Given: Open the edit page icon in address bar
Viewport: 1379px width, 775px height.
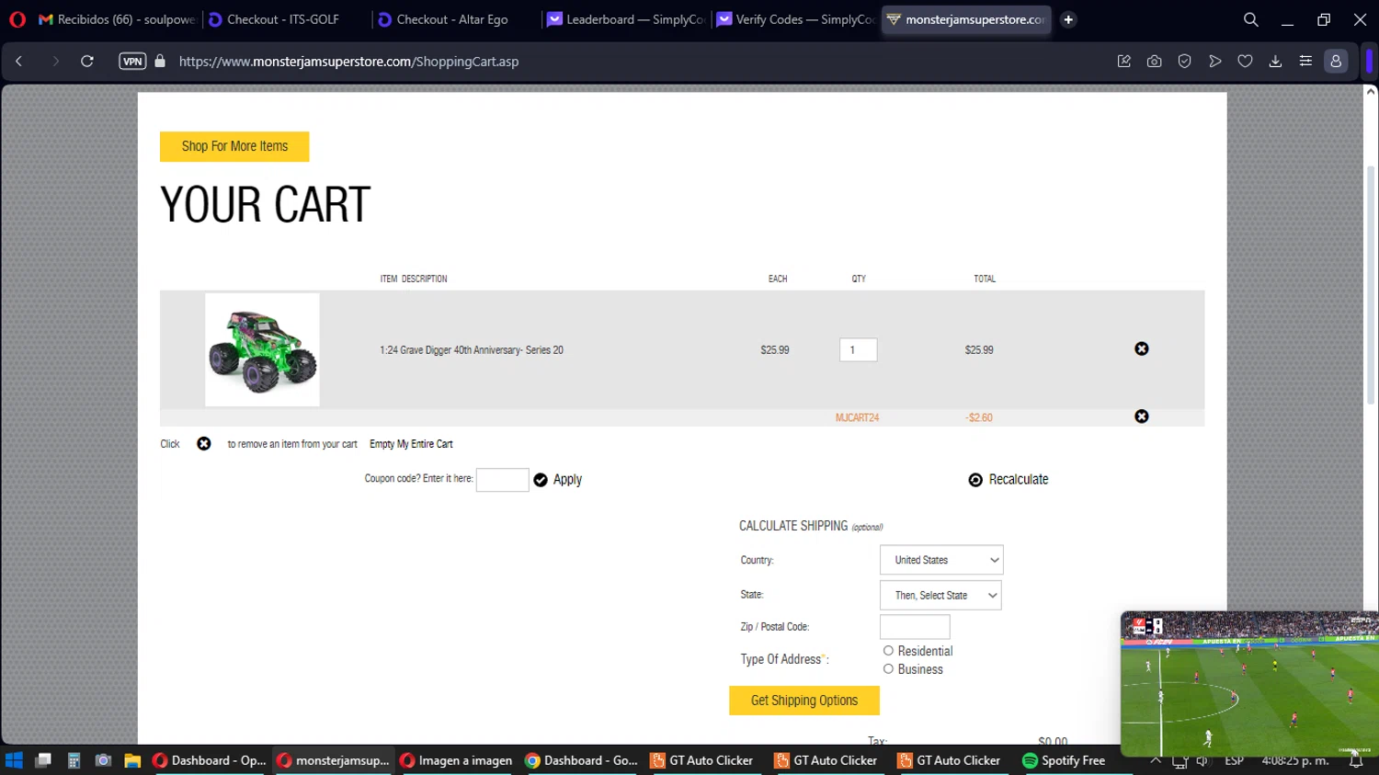Looking at the screenshot, I should coord(1123,62).
